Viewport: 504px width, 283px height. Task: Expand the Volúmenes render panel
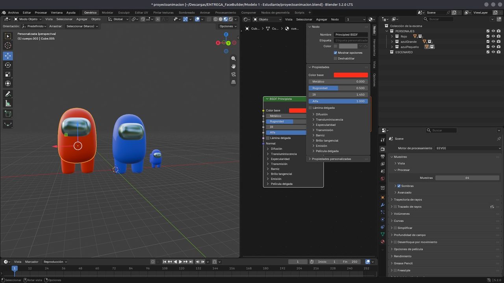[x=402, y=214]
